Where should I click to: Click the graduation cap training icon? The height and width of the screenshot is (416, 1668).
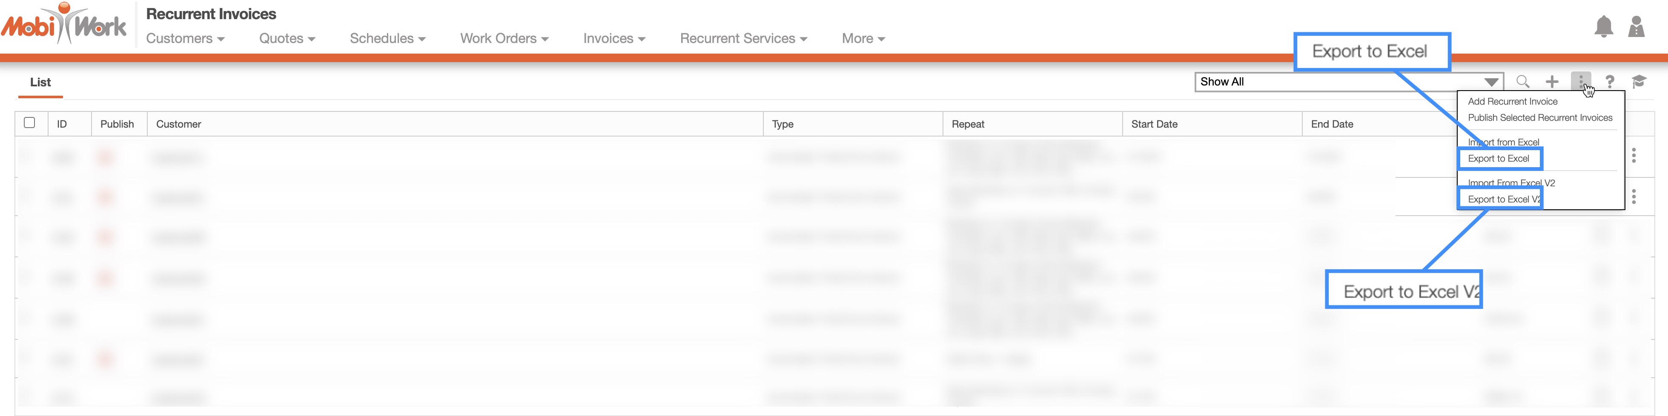click(x=1638, y=82)
